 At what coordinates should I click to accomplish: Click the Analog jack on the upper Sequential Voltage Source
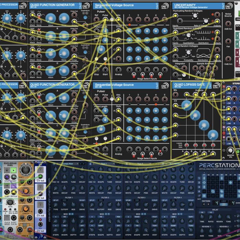(118, 69)
